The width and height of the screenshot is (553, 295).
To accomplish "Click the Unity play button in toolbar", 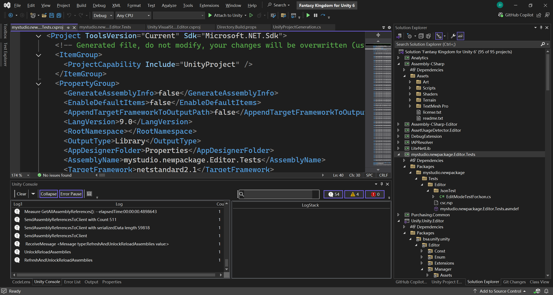I will pyautogui.click(x=308, y=16).
